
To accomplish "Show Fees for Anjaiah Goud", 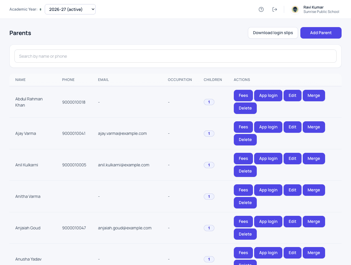I will (x=243, y=222).
